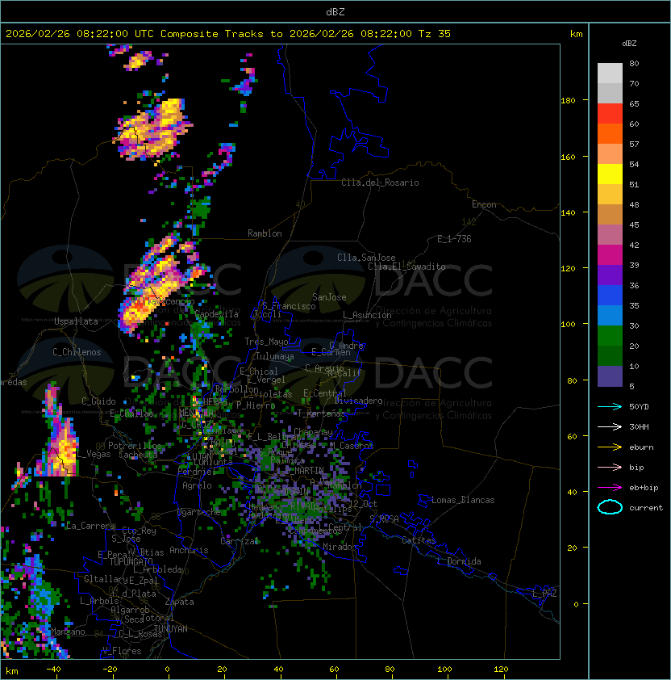Click the 'dBZ' label above the color scale

[629, 44]
